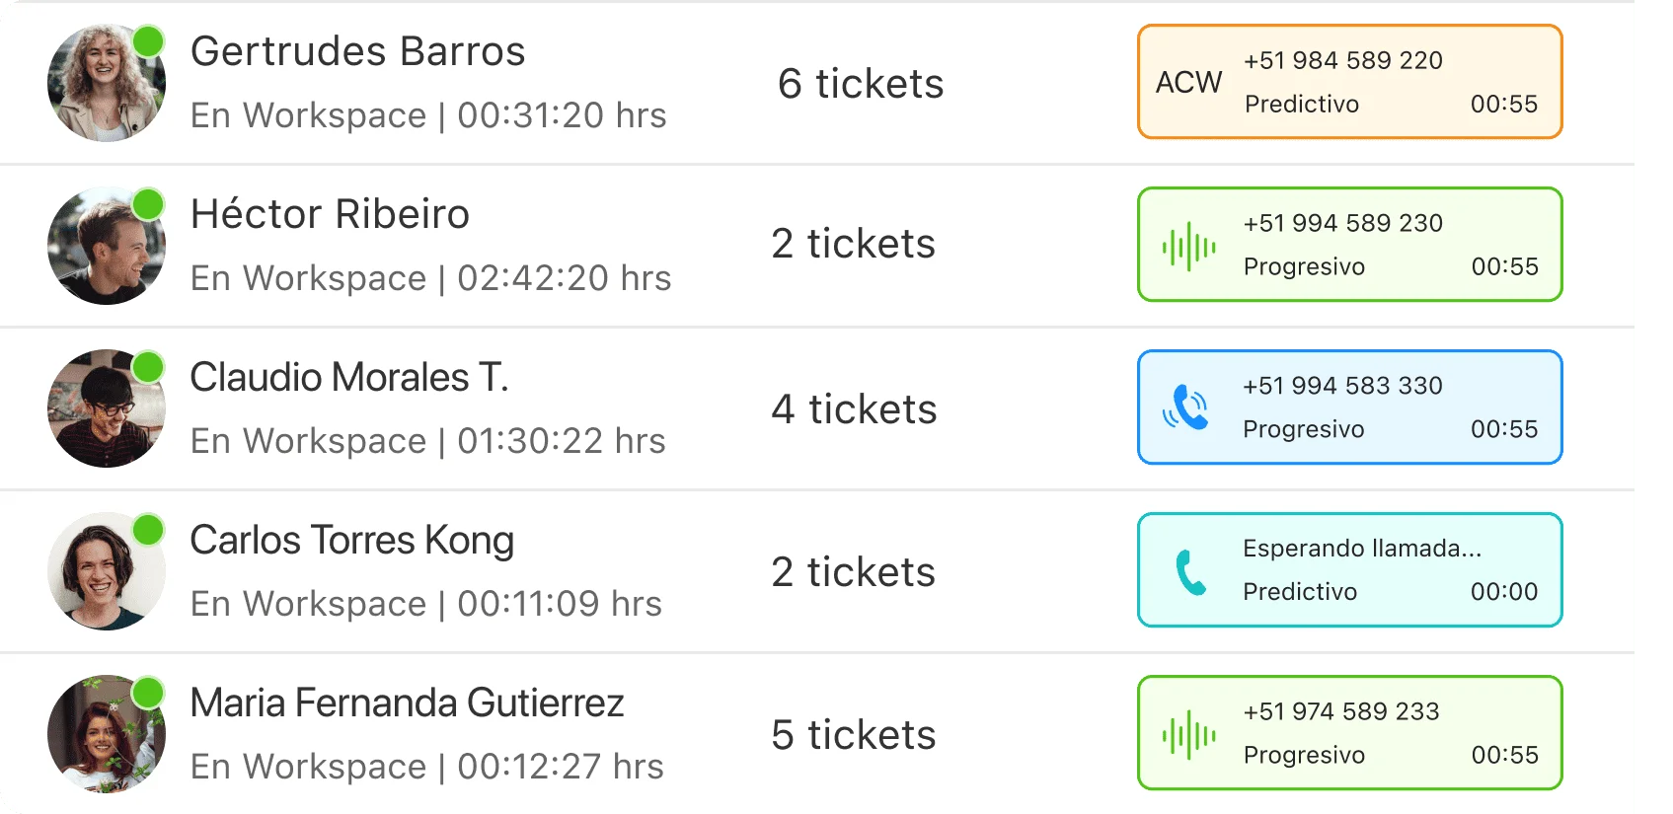
Task: Click Héctor Ribeiro's green online status dot
Action: coord(148,204)
